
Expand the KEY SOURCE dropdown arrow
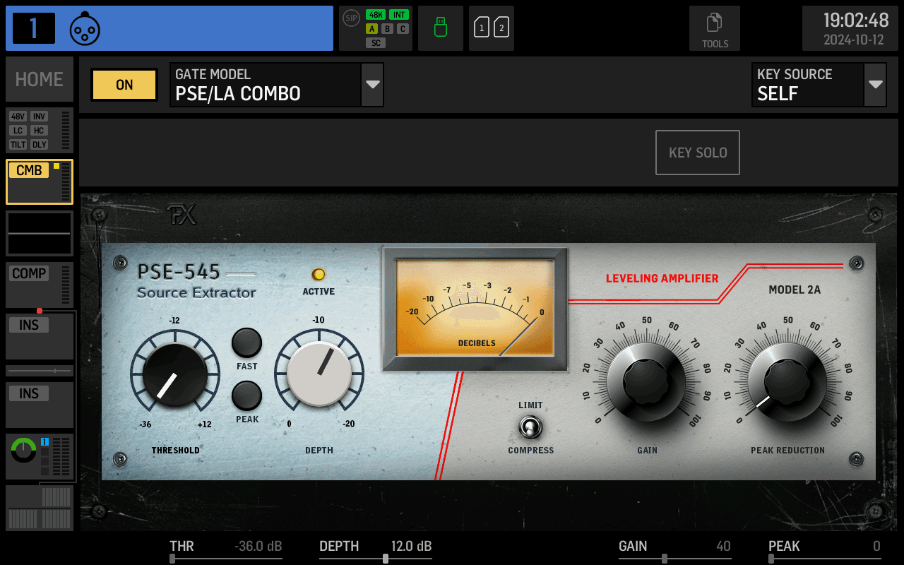pos(876,85)
